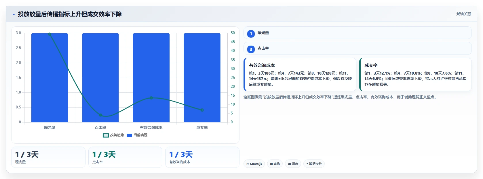Click the line point on 点击率 bar
The height and width of the screenshot is (179, 483).
(x=100, y=115)
